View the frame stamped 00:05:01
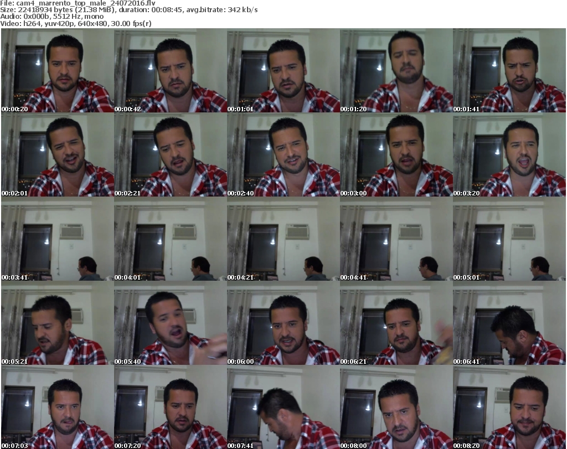Image resolution: width=567 pixels, height=449 pixels. pyautogui.click(x=509, y=239)
